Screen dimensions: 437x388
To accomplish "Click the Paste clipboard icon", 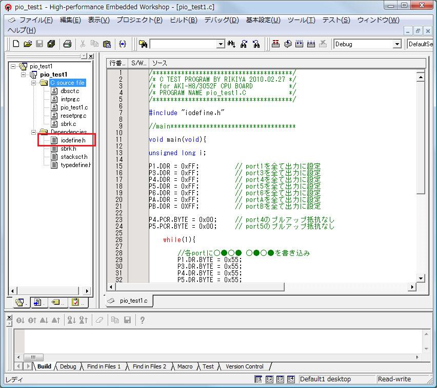I will (107, 44).
